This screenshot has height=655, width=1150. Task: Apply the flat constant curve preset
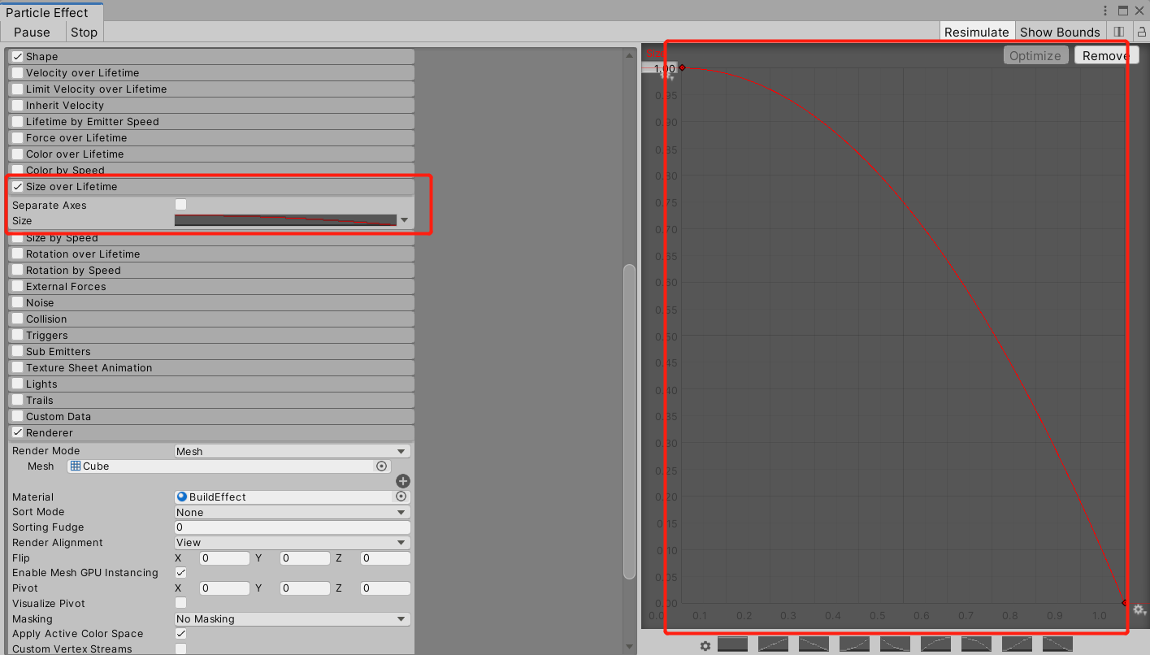point(732,644)
